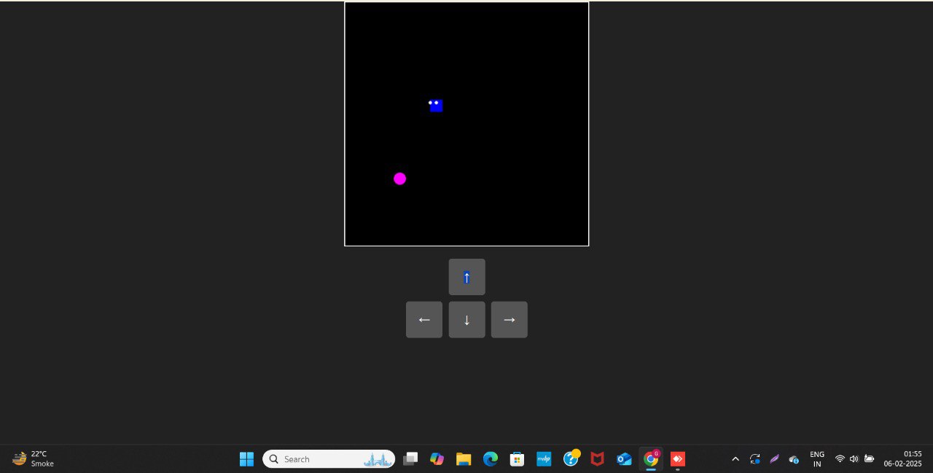The height and width of the screenshot is (473, 933).
Task: Open the myHP app icon
Action: [x=544, y=459]
